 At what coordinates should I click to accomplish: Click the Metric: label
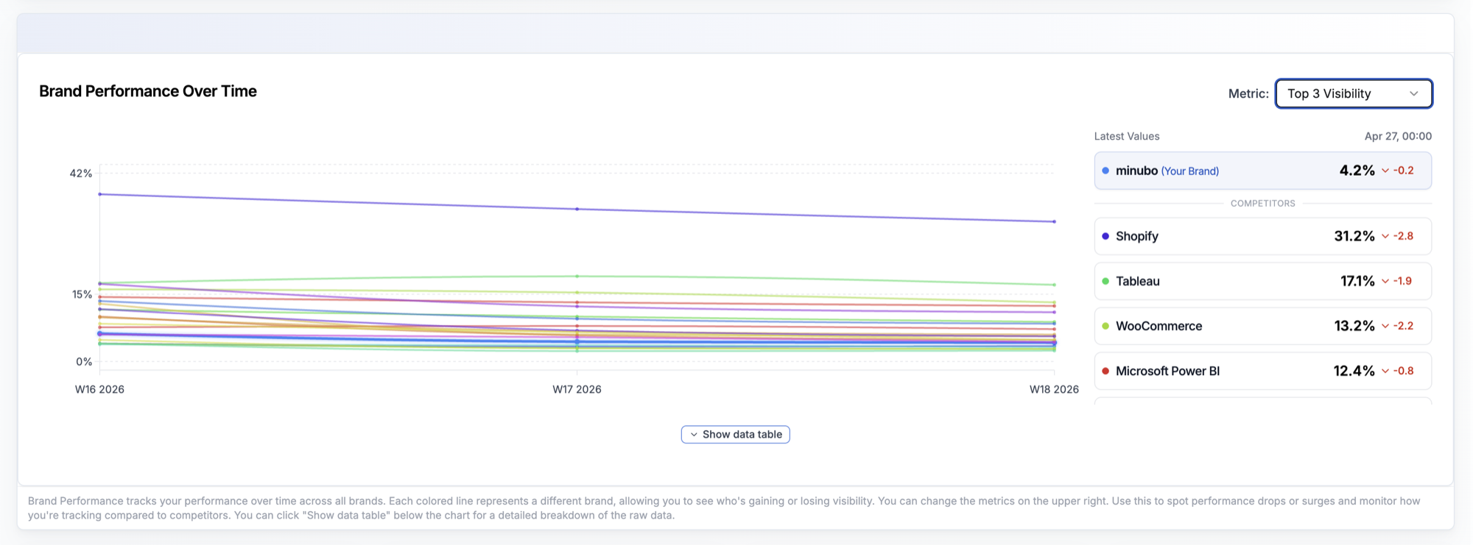point(1248,93)
